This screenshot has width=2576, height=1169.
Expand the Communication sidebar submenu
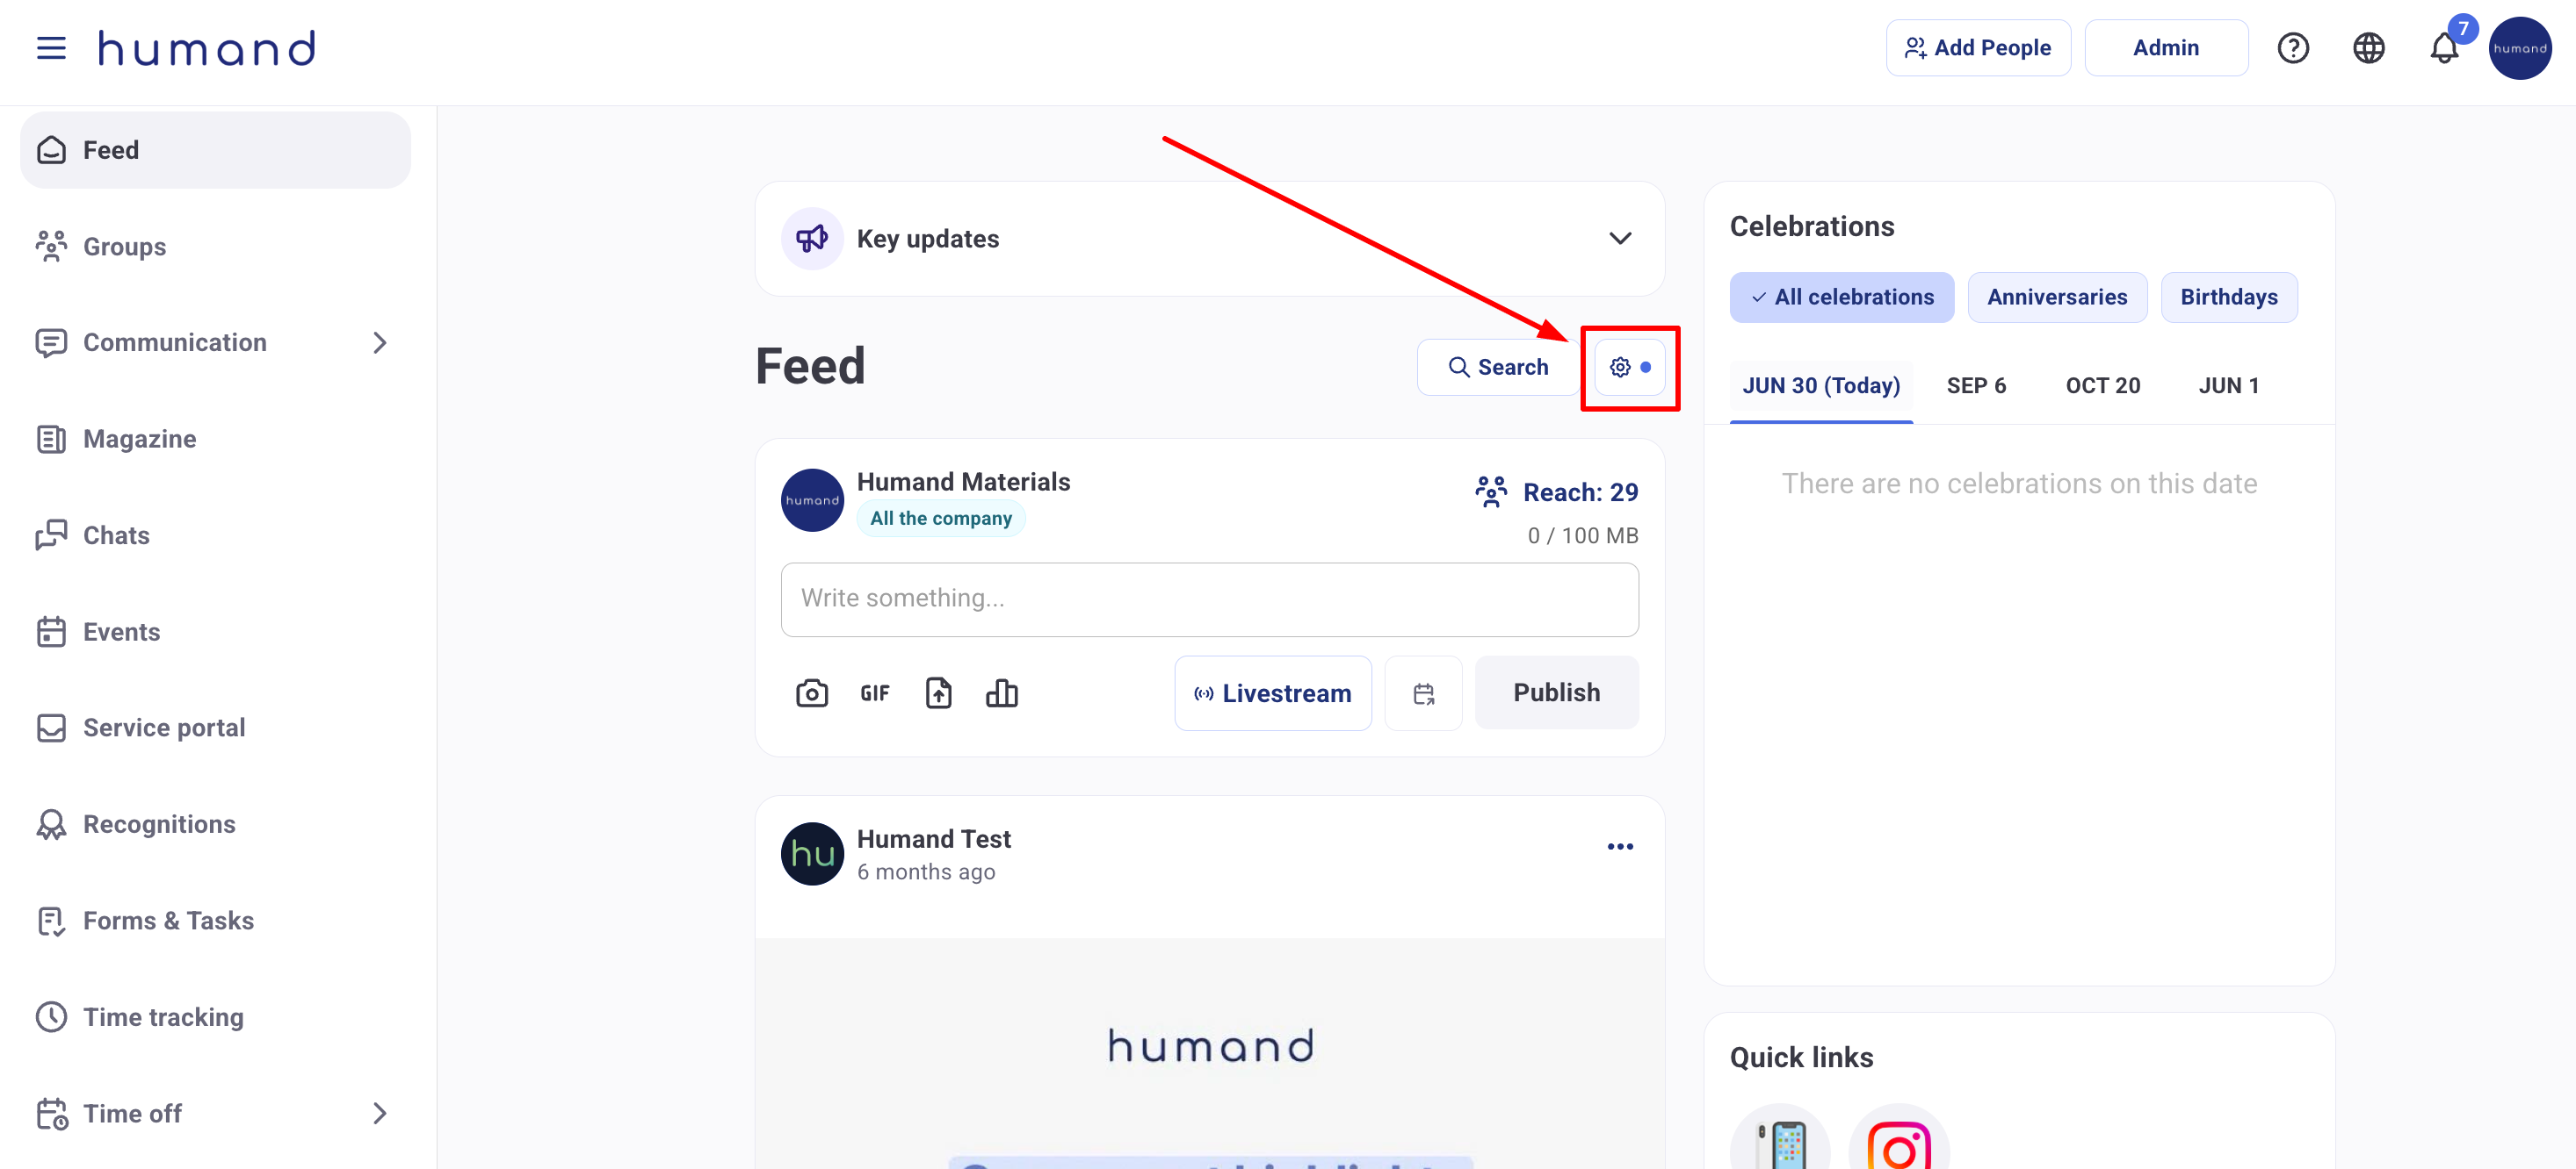(x=379, y=342)
